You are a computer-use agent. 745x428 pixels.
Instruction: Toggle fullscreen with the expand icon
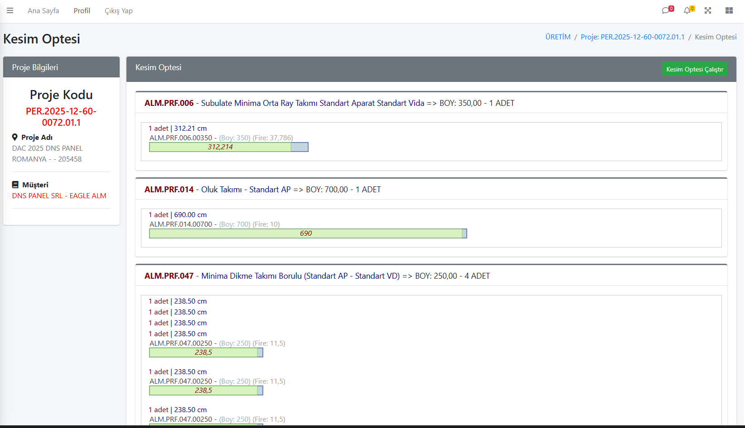pyautogui.click(x=708, y=10)
